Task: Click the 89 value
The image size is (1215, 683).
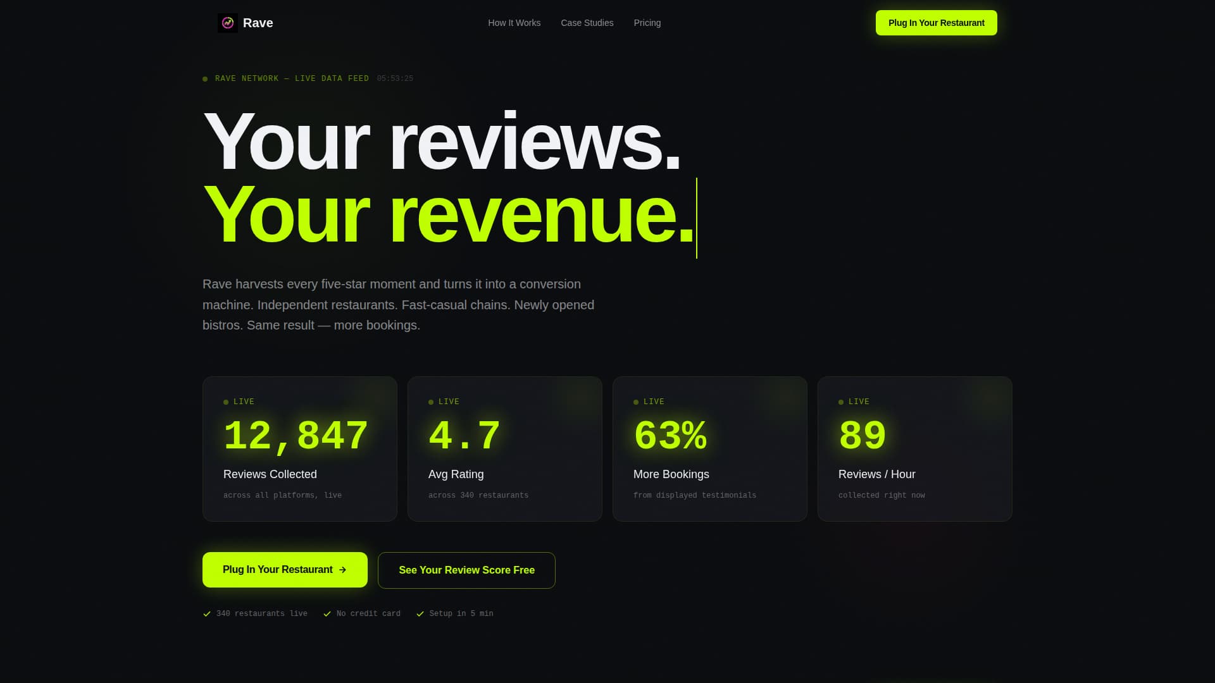Action: tap(863, 436)
